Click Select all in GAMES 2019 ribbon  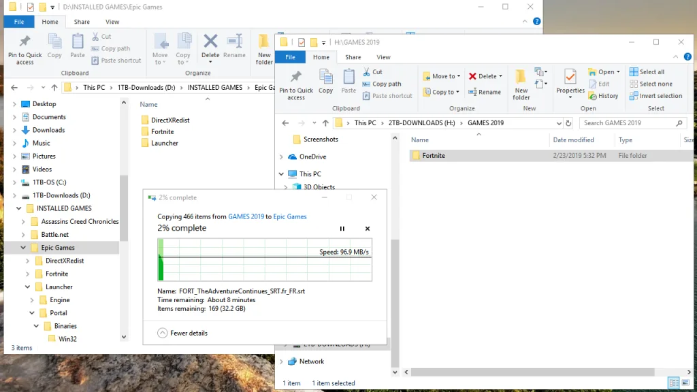click(647, 72)
